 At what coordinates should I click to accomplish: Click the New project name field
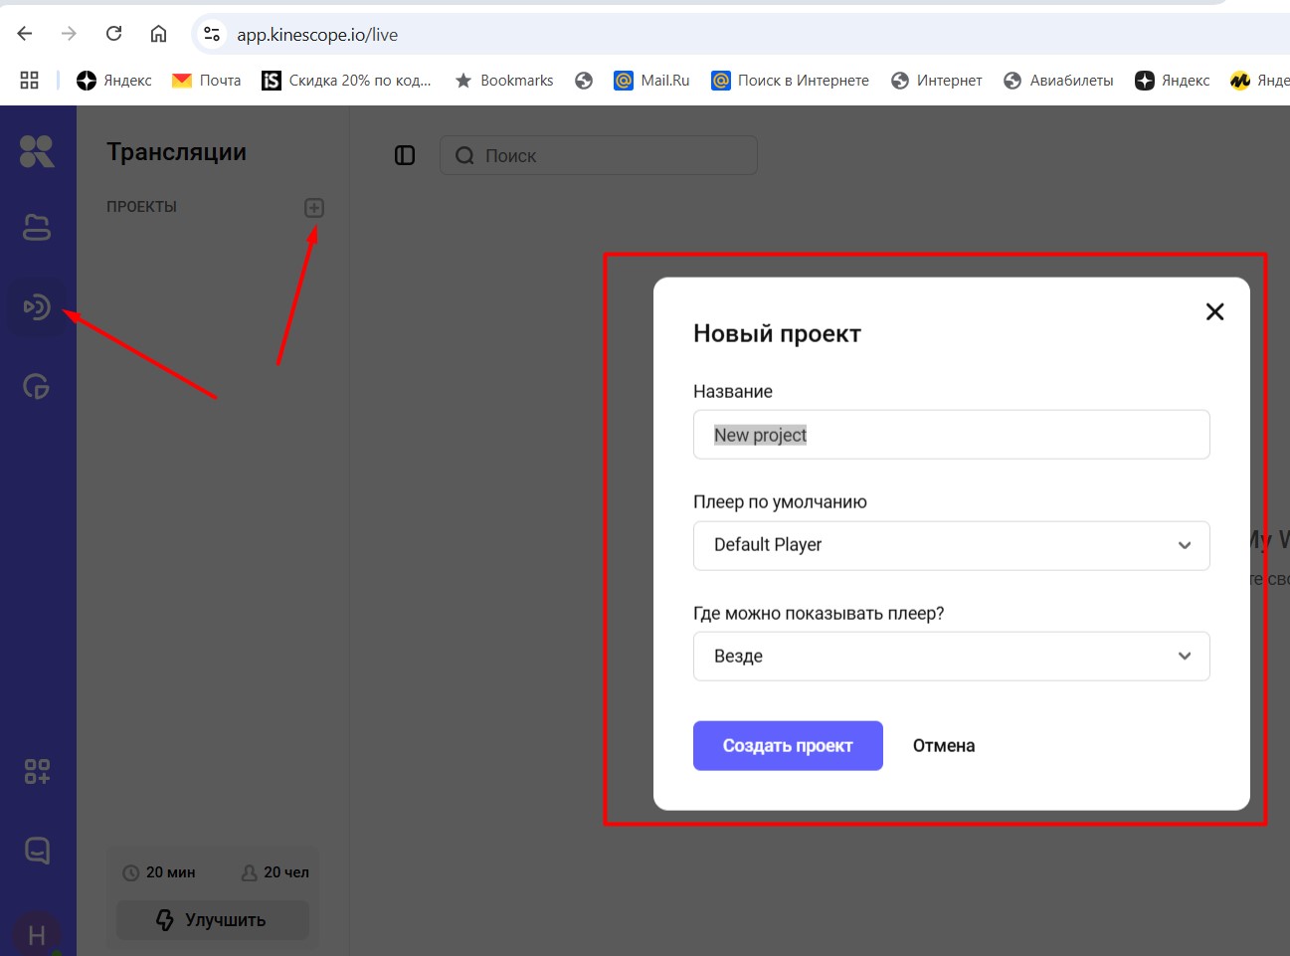tap(951, 435)
